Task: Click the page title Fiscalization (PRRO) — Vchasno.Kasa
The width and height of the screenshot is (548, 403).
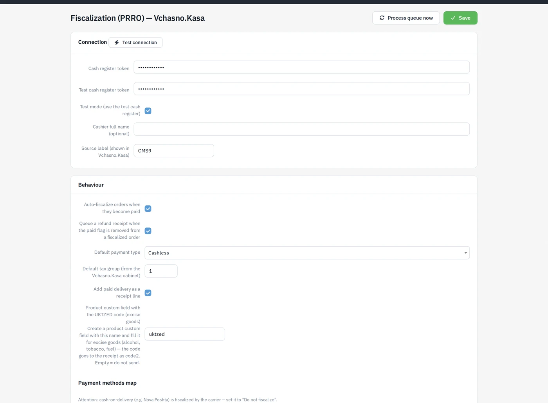Action: point(137,18)
